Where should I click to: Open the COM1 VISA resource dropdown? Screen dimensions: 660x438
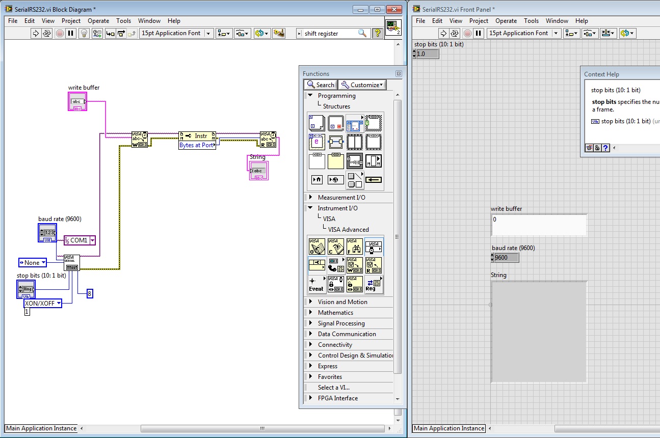pos(92,240)
